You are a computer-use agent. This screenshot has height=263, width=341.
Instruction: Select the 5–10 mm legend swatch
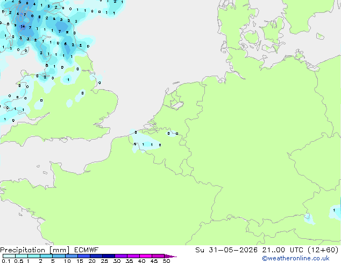[59, 256]
